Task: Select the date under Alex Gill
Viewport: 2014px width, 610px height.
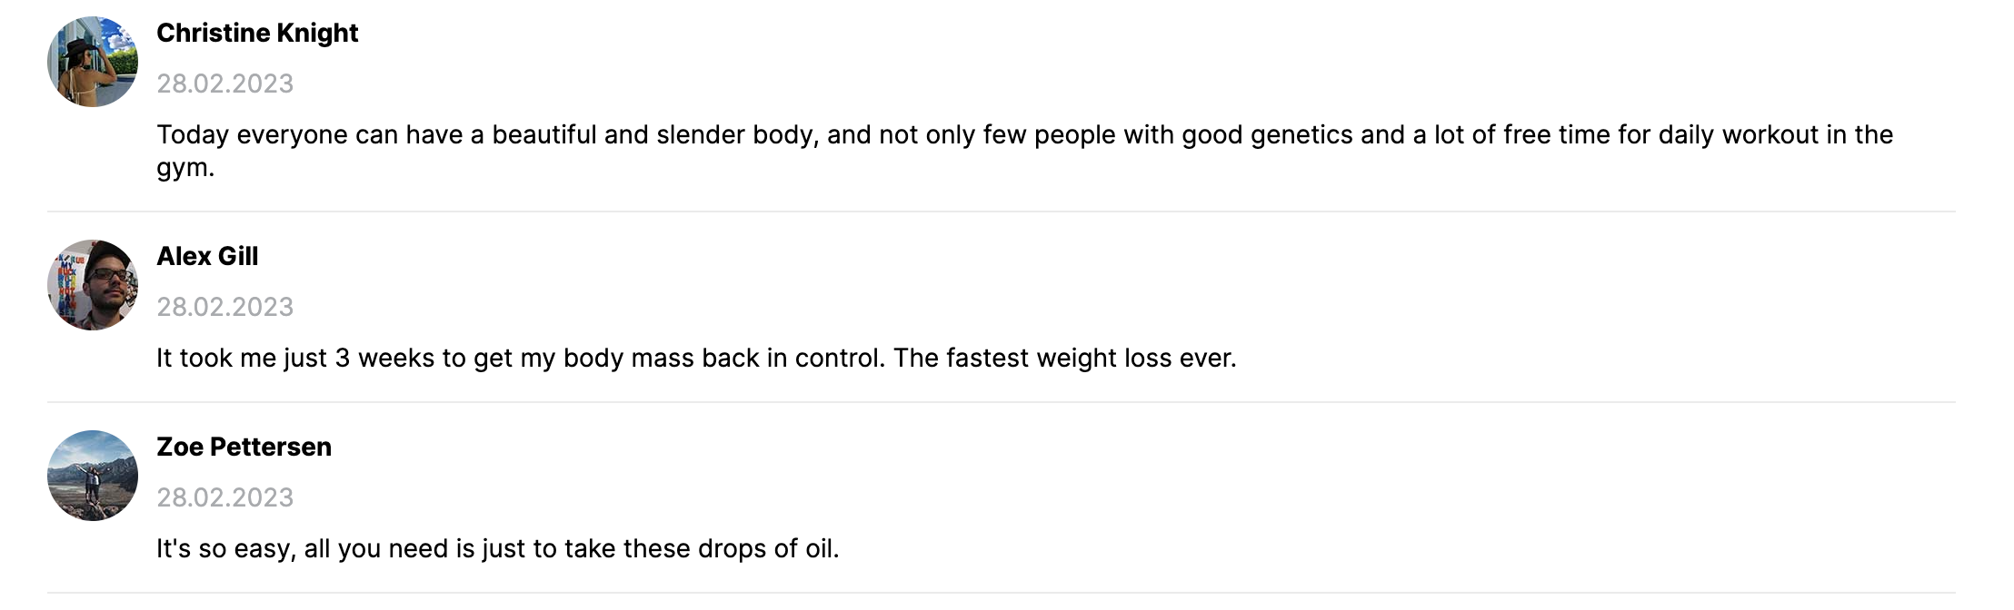Action: tap(225, 307)
